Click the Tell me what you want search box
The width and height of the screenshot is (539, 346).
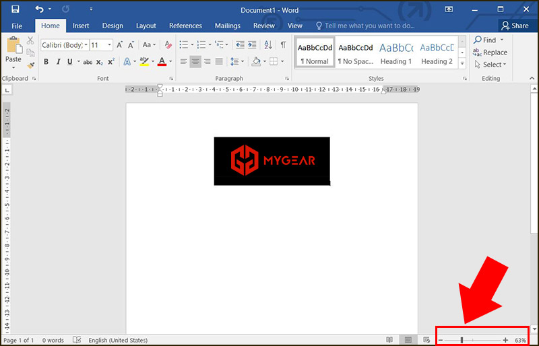tap(365, 26)
